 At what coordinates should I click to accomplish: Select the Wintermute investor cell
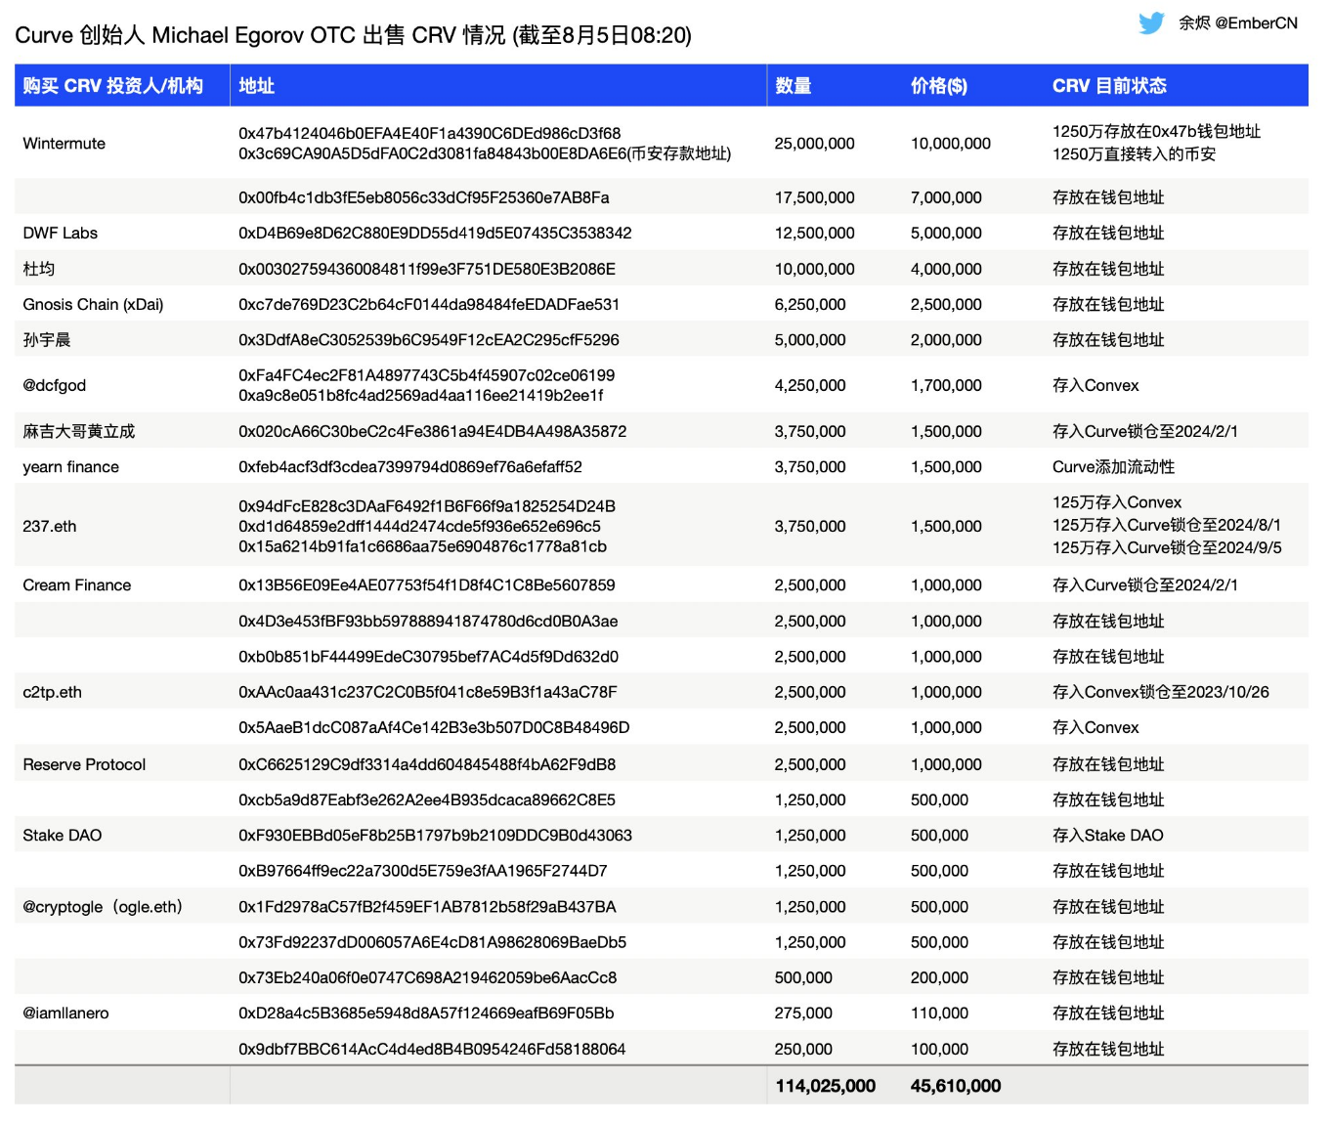tap(64, 144)
